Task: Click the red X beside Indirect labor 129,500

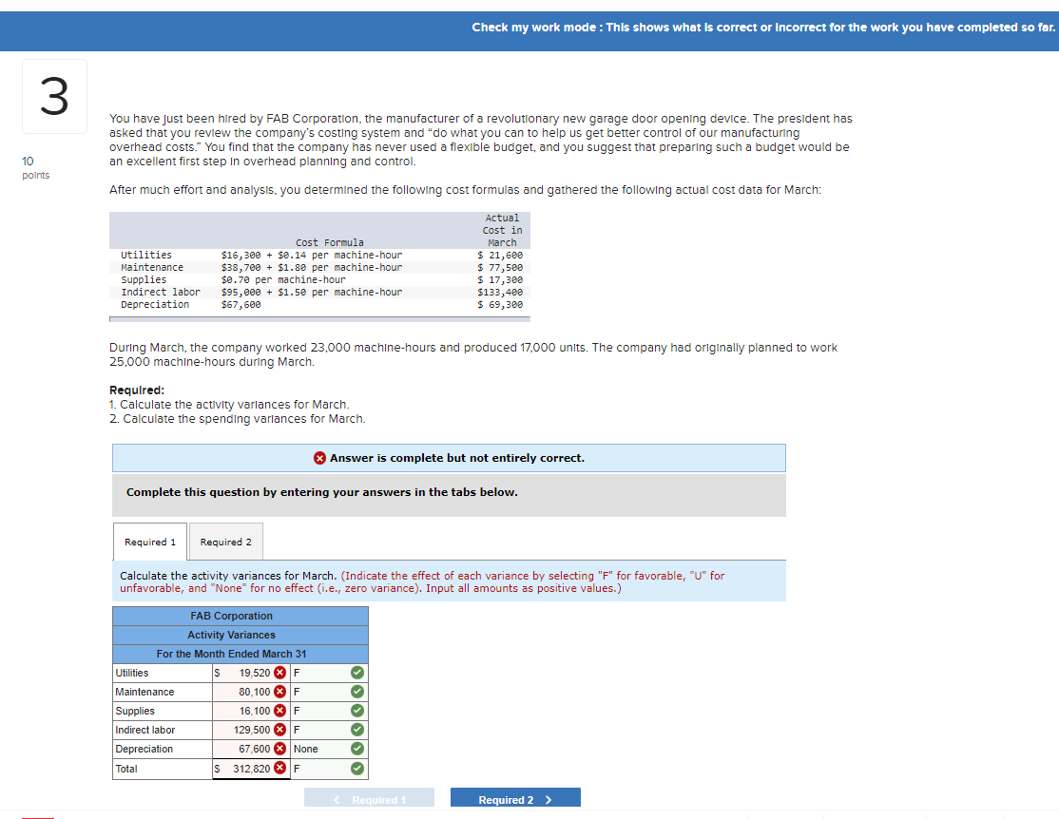Action: point(280,729)
